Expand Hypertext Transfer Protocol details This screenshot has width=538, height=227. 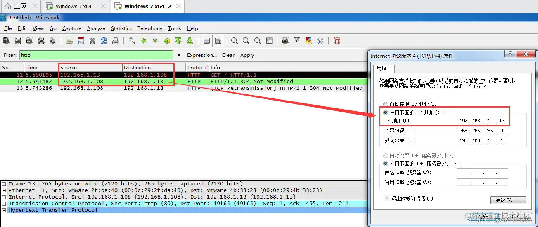pyautogui.click(x=4, y=210)
